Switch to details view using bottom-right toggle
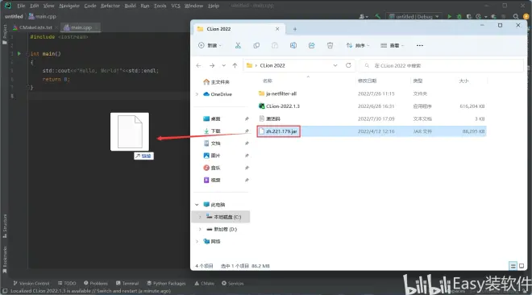 point(513,266)
